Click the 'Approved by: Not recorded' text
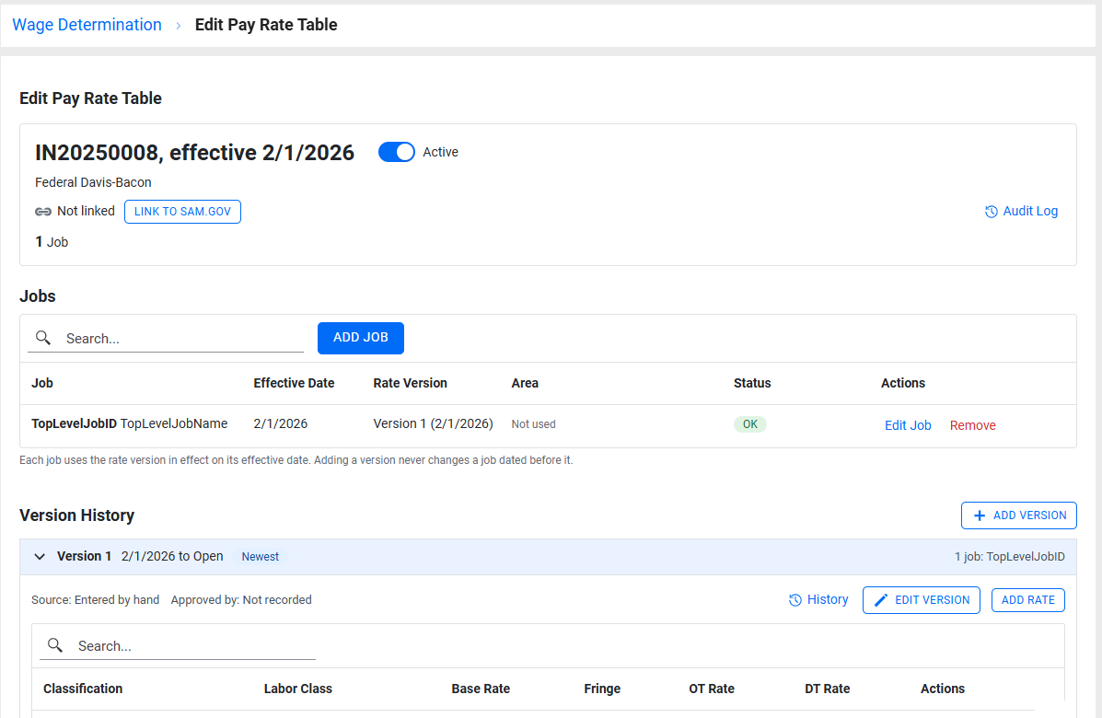 point(241,600)
